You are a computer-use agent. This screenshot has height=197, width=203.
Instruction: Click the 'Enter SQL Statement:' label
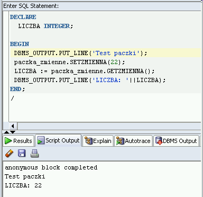(x=31, y=6)
